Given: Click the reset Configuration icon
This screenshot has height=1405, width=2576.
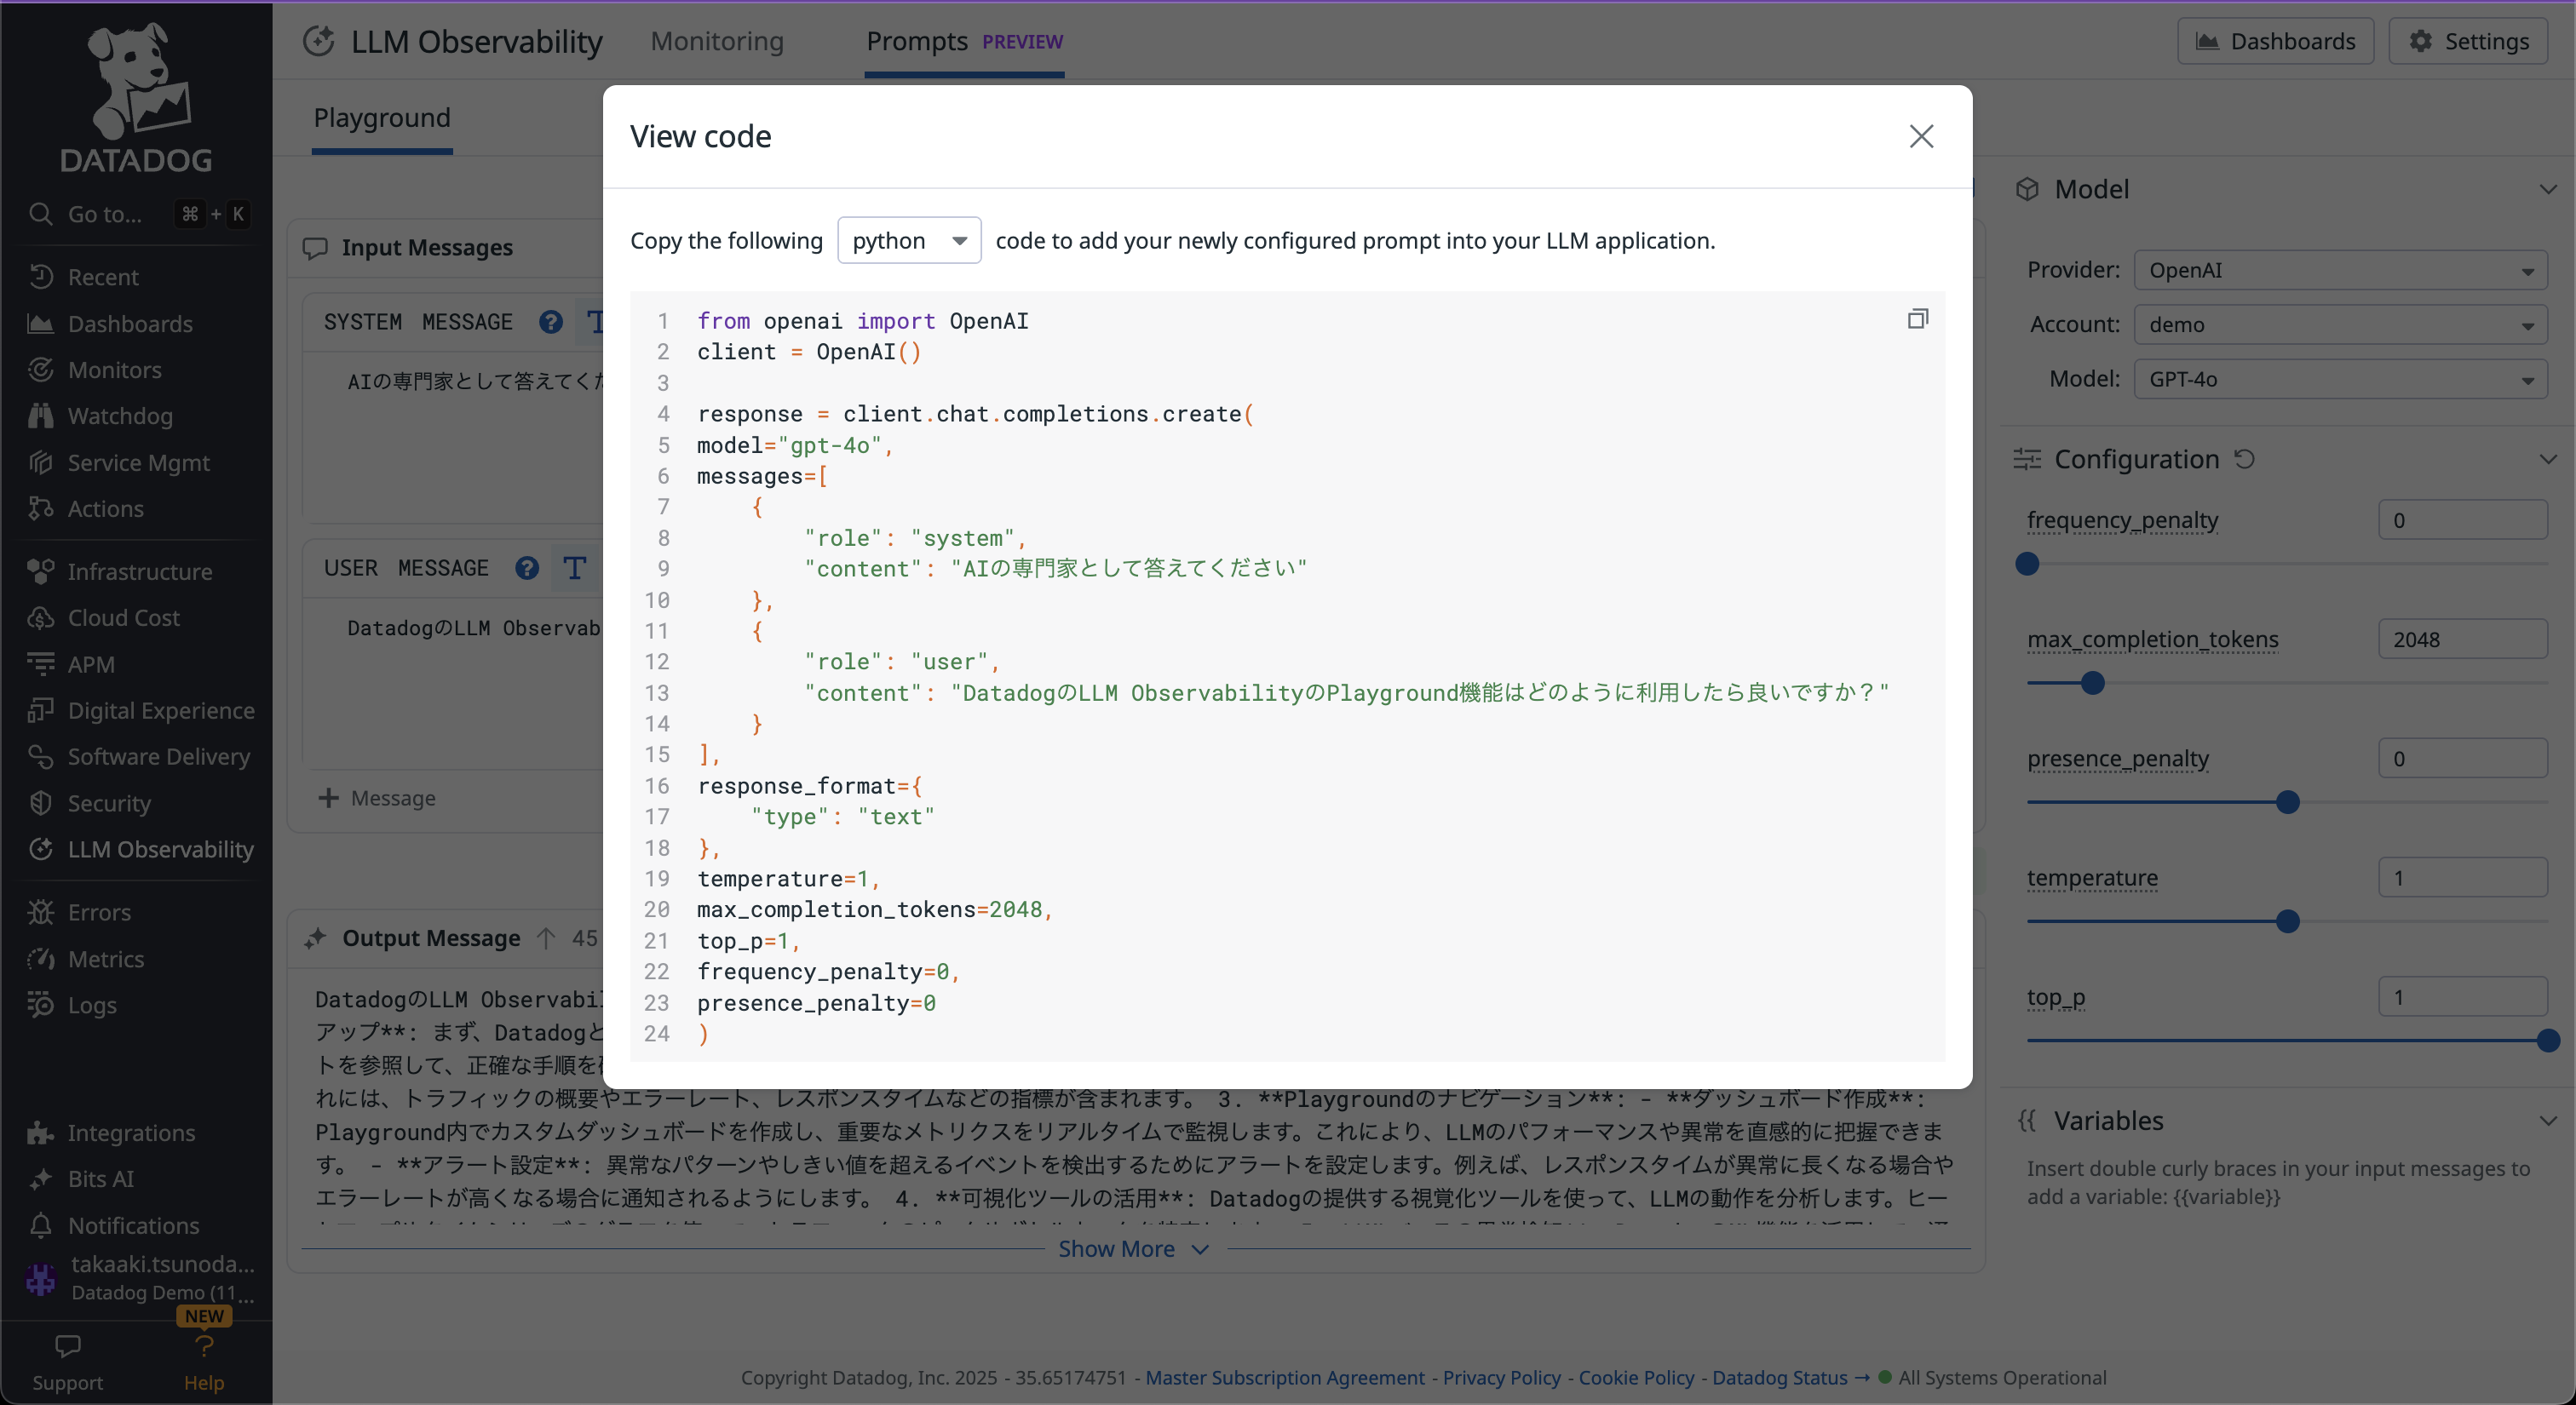Looking at the screenshot, I should coord(2245,459).
